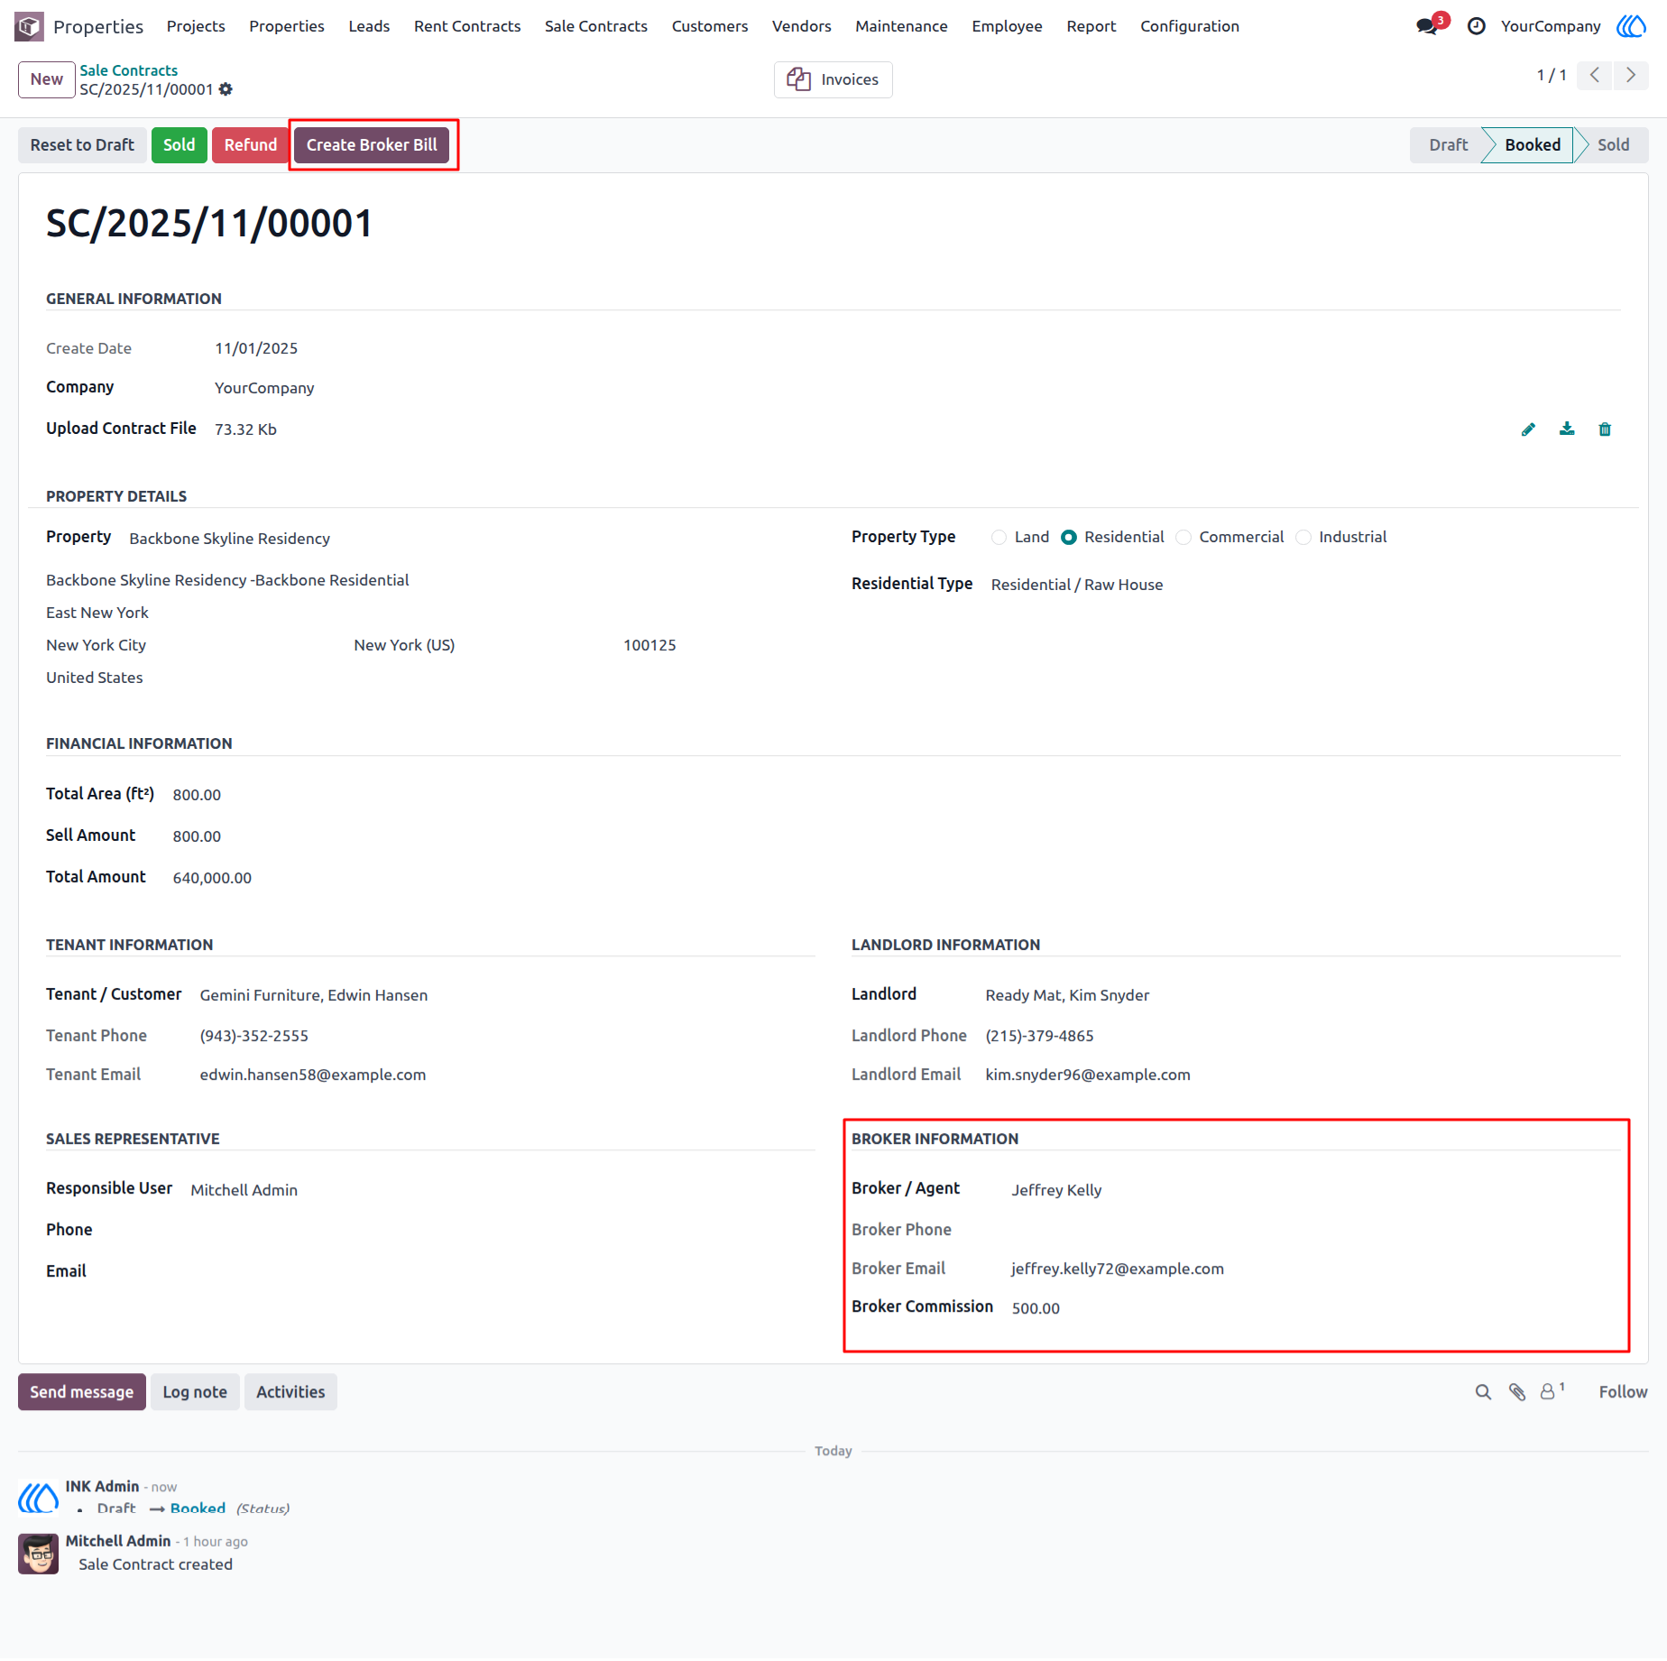Create a New record
1667x1661 pixels.
[x=46, y=79]
